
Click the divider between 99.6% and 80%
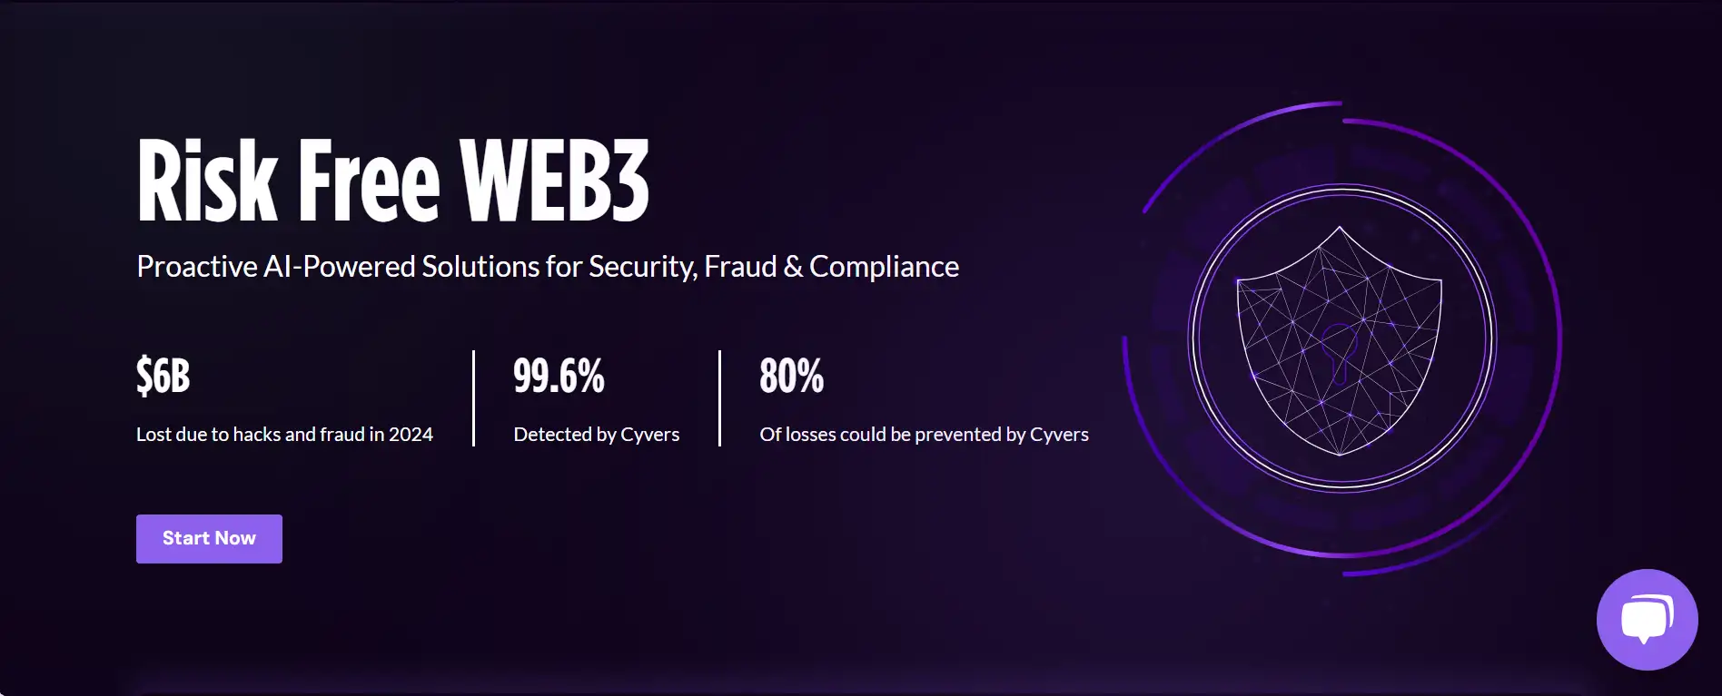click(x=719, y=397)
